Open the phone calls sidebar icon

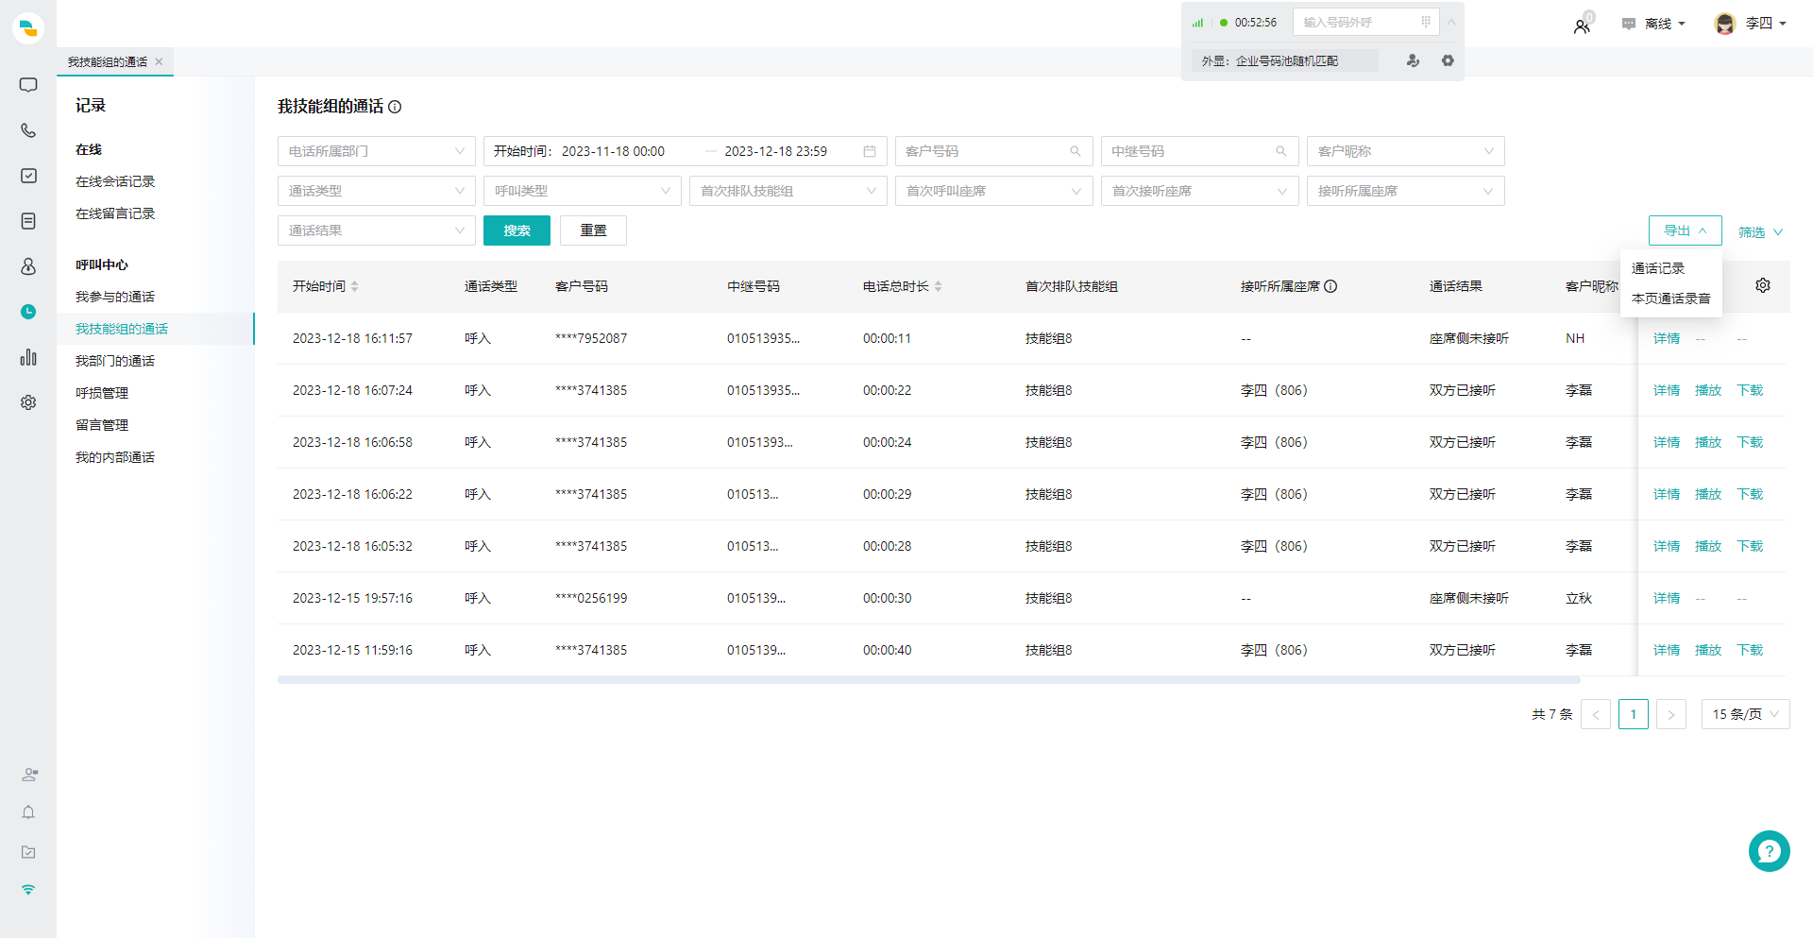coord(28,130)
